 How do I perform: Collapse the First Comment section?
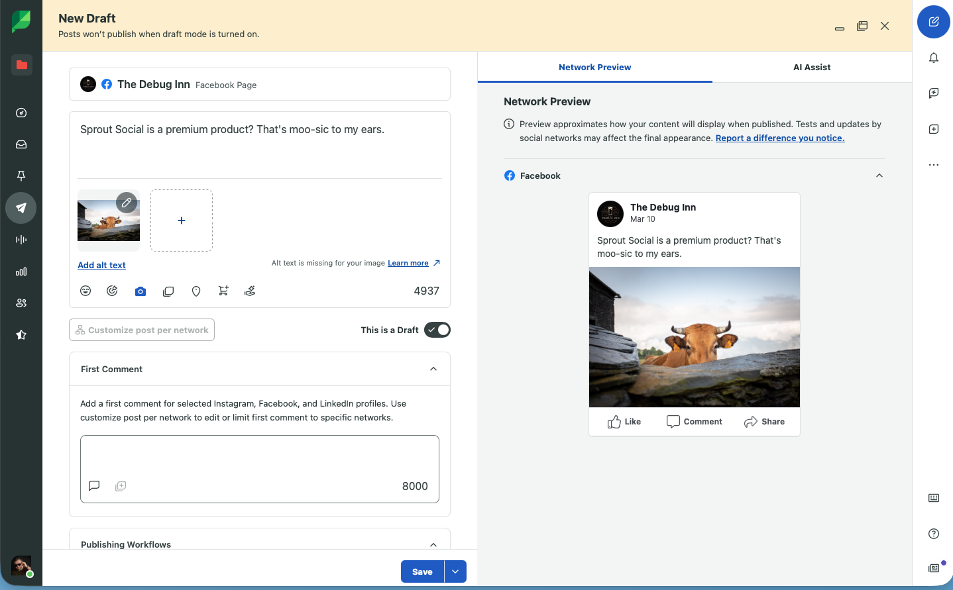point(433,369)
